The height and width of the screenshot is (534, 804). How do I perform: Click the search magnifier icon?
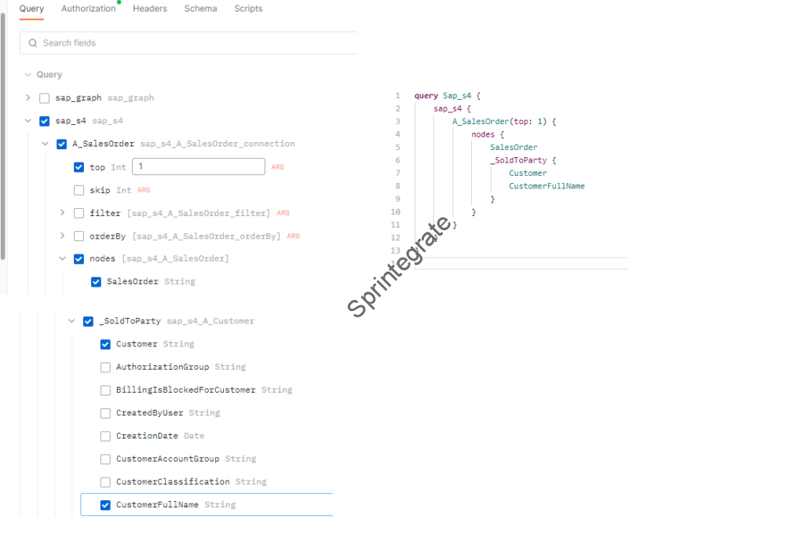coord(33,43)
